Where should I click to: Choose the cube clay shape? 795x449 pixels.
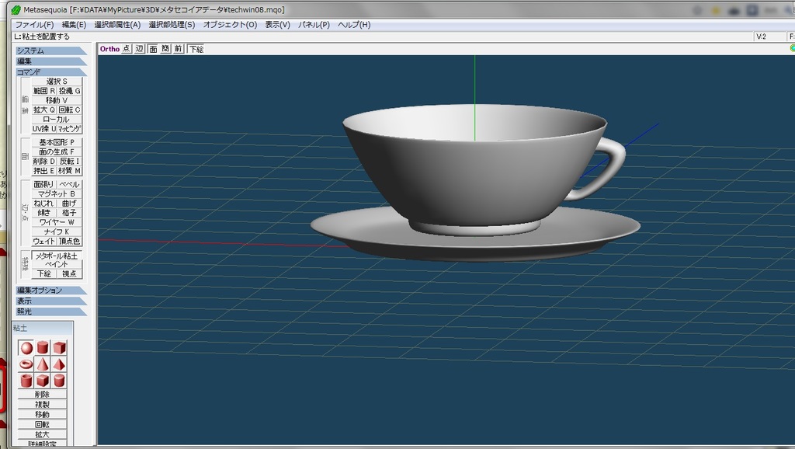[59, 347]
